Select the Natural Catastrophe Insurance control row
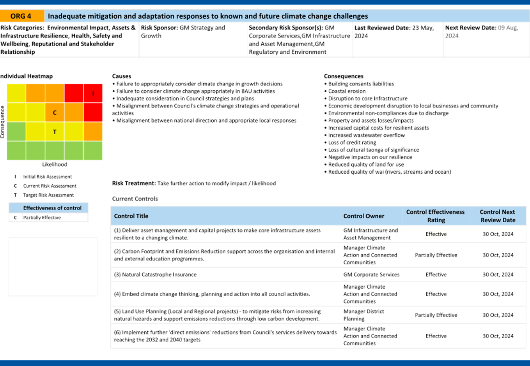 155,274
